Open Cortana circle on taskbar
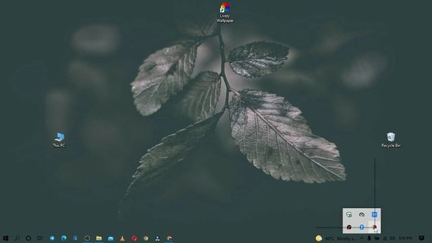 coord(28,238)
